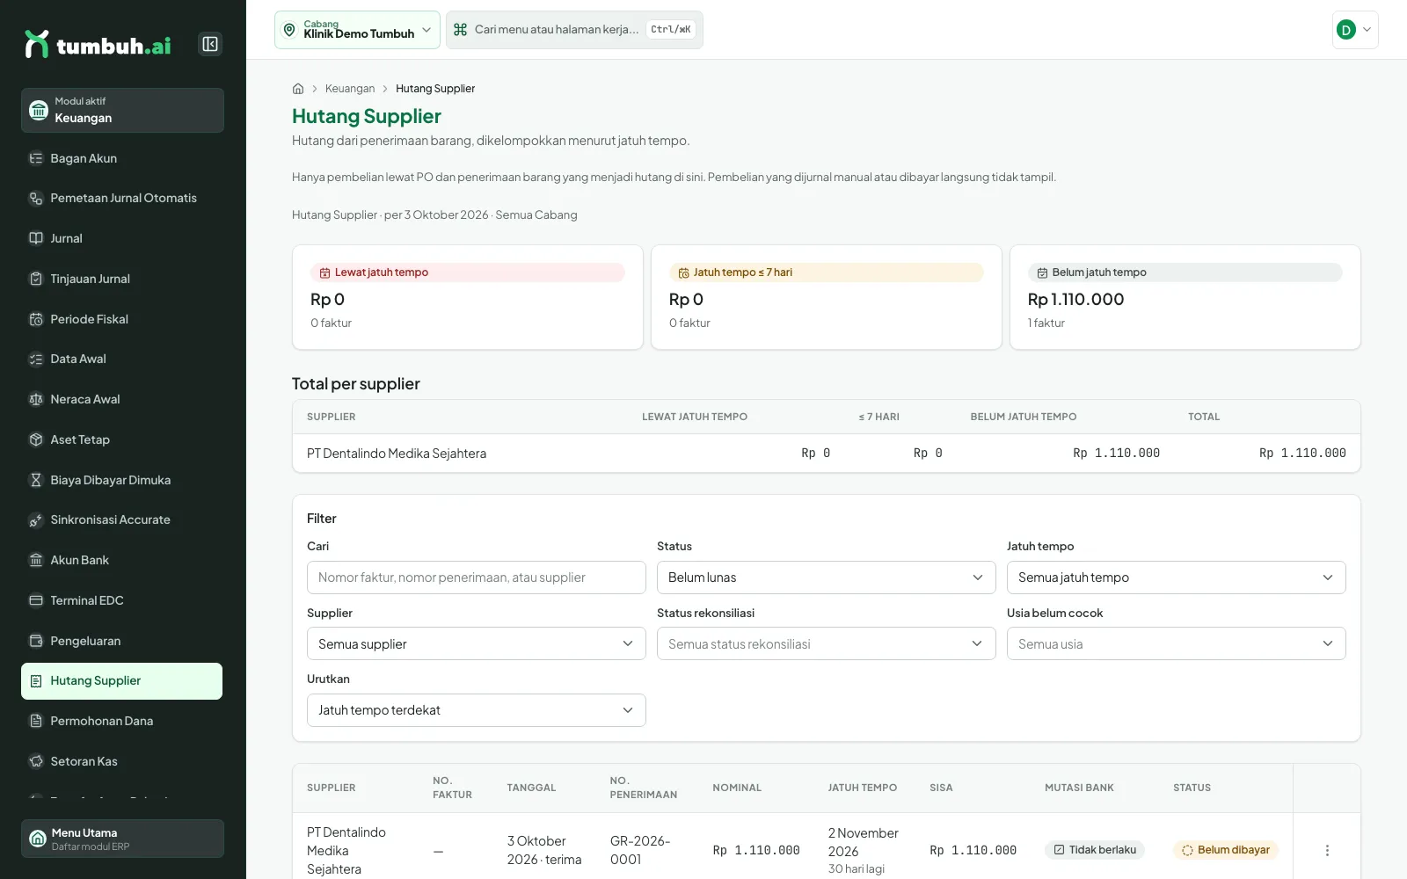Image resolution: width=1407 pixels, height=879 pixels.
Task: Open the Bagan Akun menu
Action: pyautogui.click(x=121, y=158)
